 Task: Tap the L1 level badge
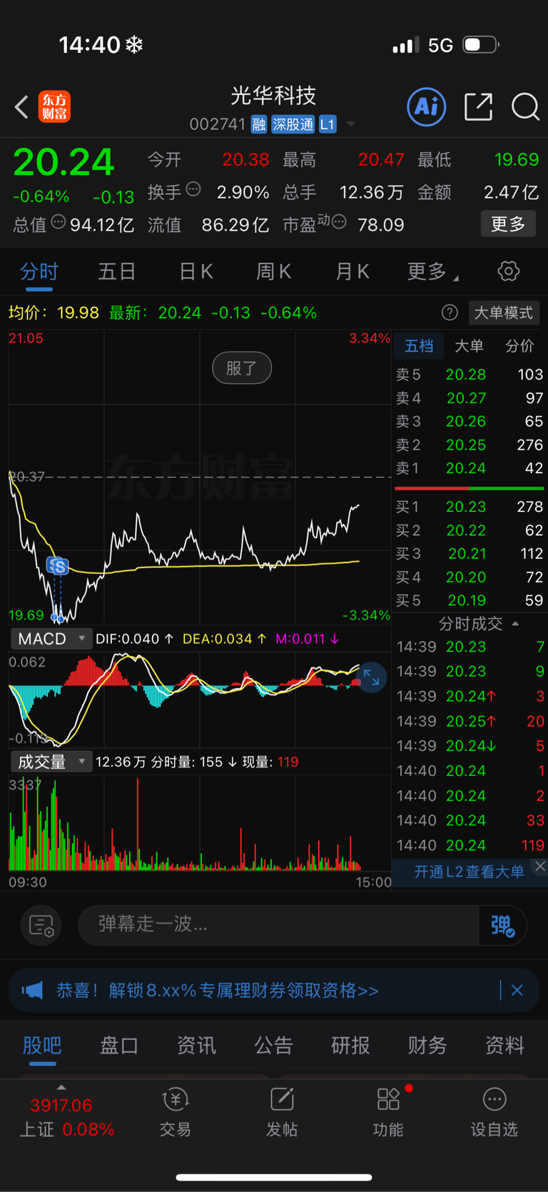[328, 124]
